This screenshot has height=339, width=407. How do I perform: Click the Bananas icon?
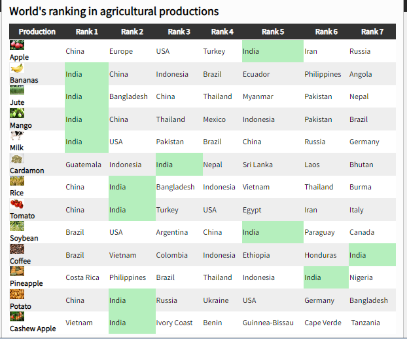tap(17, 68)
